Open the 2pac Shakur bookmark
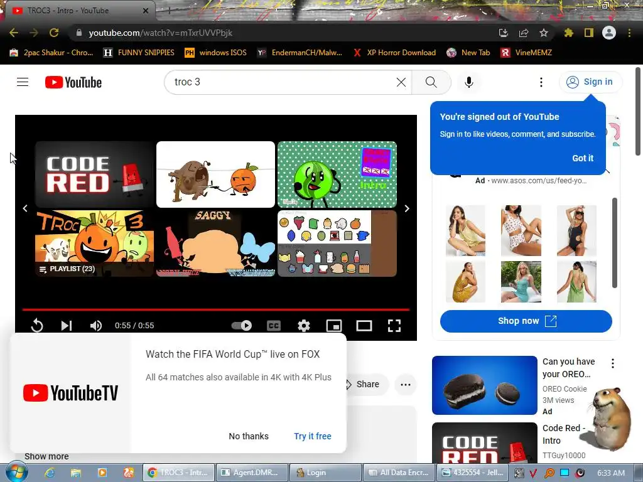The height and width of the screenshot is (482, 643). click(51, 53)
